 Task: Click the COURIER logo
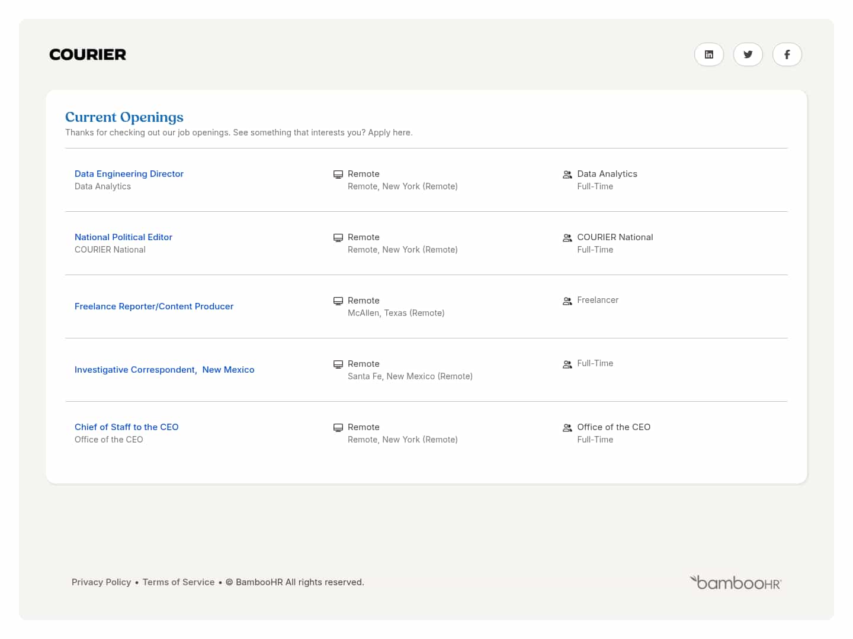[88, 54]
